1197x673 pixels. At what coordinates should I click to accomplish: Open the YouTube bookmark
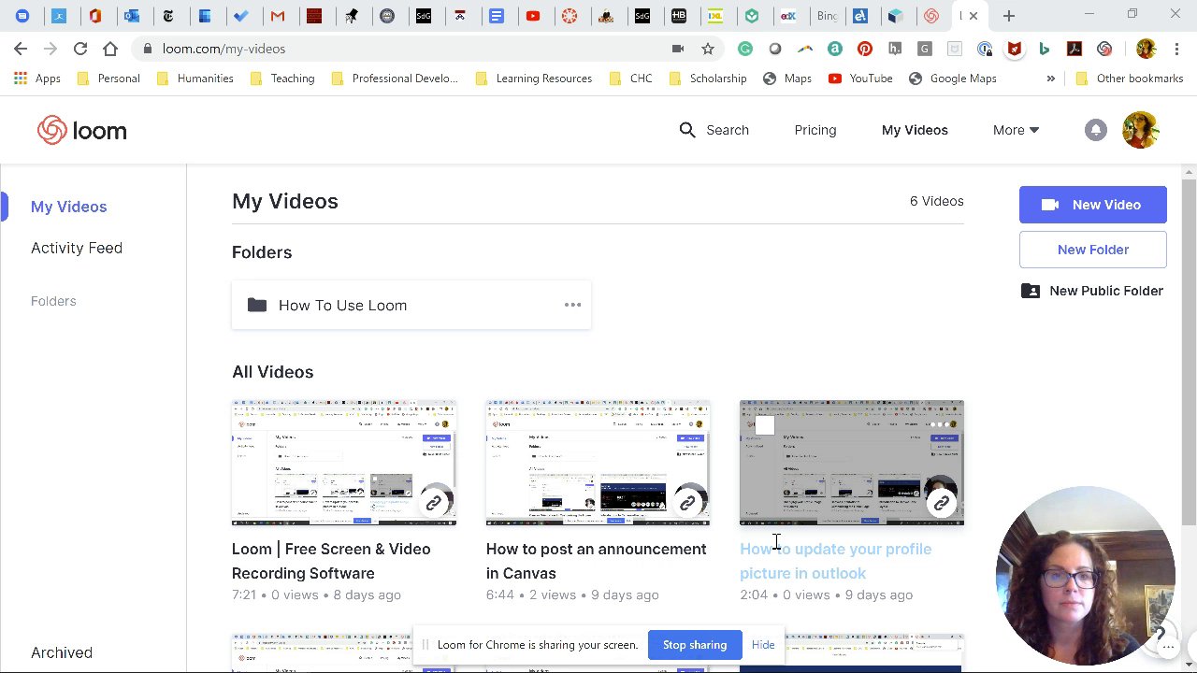pyautogui.click(x=860, y=79)
